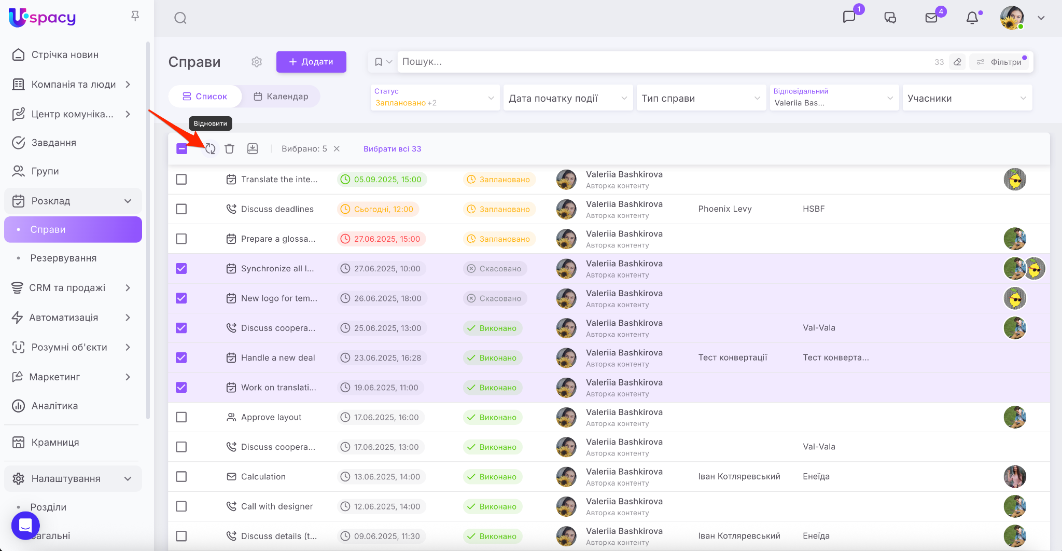Check the Discuss deadlines row checkbox
This screenshot has width=1062, height=551.
181,209
